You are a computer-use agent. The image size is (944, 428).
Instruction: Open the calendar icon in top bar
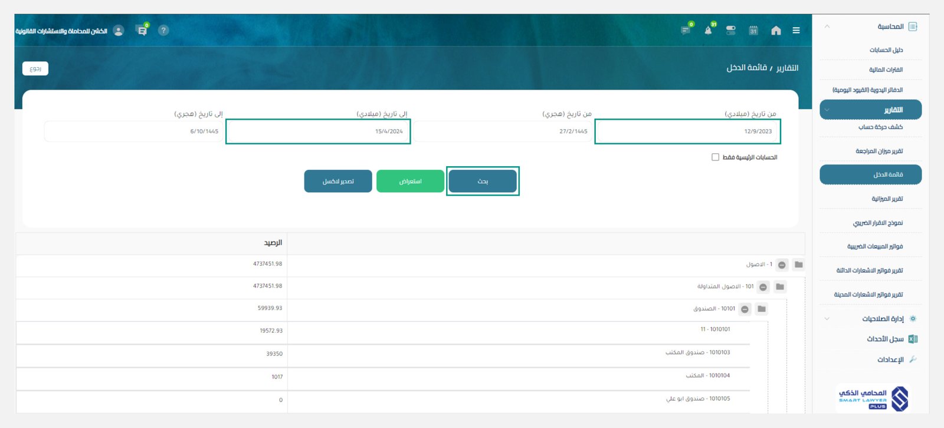(x=753, y=31)
